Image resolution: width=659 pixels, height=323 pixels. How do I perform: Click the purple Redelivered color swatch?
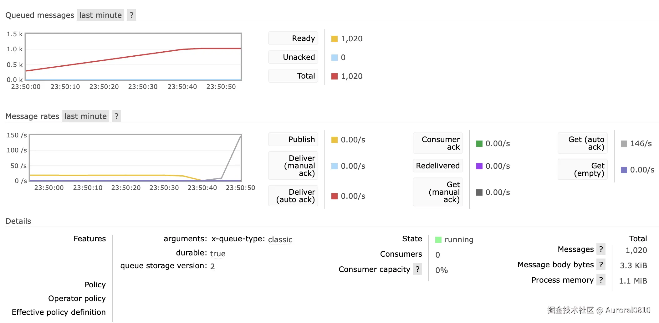click(479, 166)
